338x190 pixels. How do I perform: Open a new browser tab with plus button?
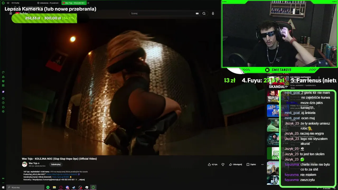(88, 3)
